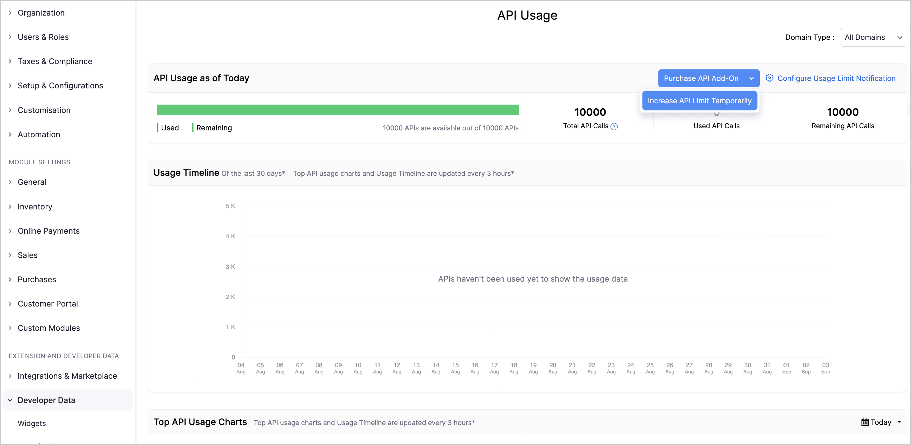Click Purchase API Add-On button
911x445 pixels.
[701, 78]
